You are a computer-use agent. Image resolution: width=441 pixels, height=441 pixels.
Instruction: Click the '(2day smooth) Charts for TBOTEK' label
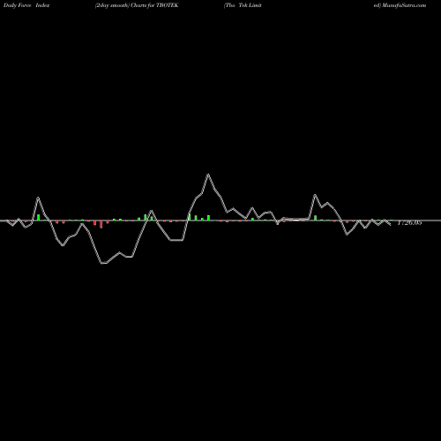(137, 5)
